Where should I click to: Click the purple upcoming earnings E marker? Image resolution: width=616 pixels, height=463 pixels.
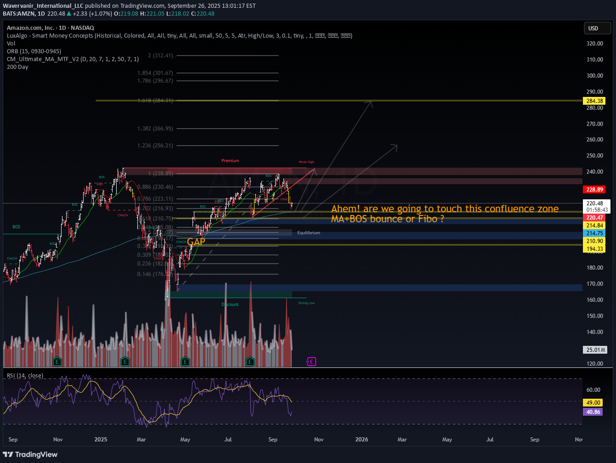coord(311,362)
